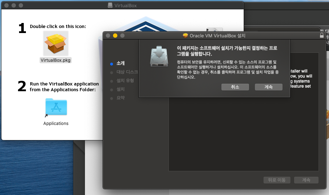
Task: Select the 요약 step in installer sidebar
Action: [x=121, y=98]
